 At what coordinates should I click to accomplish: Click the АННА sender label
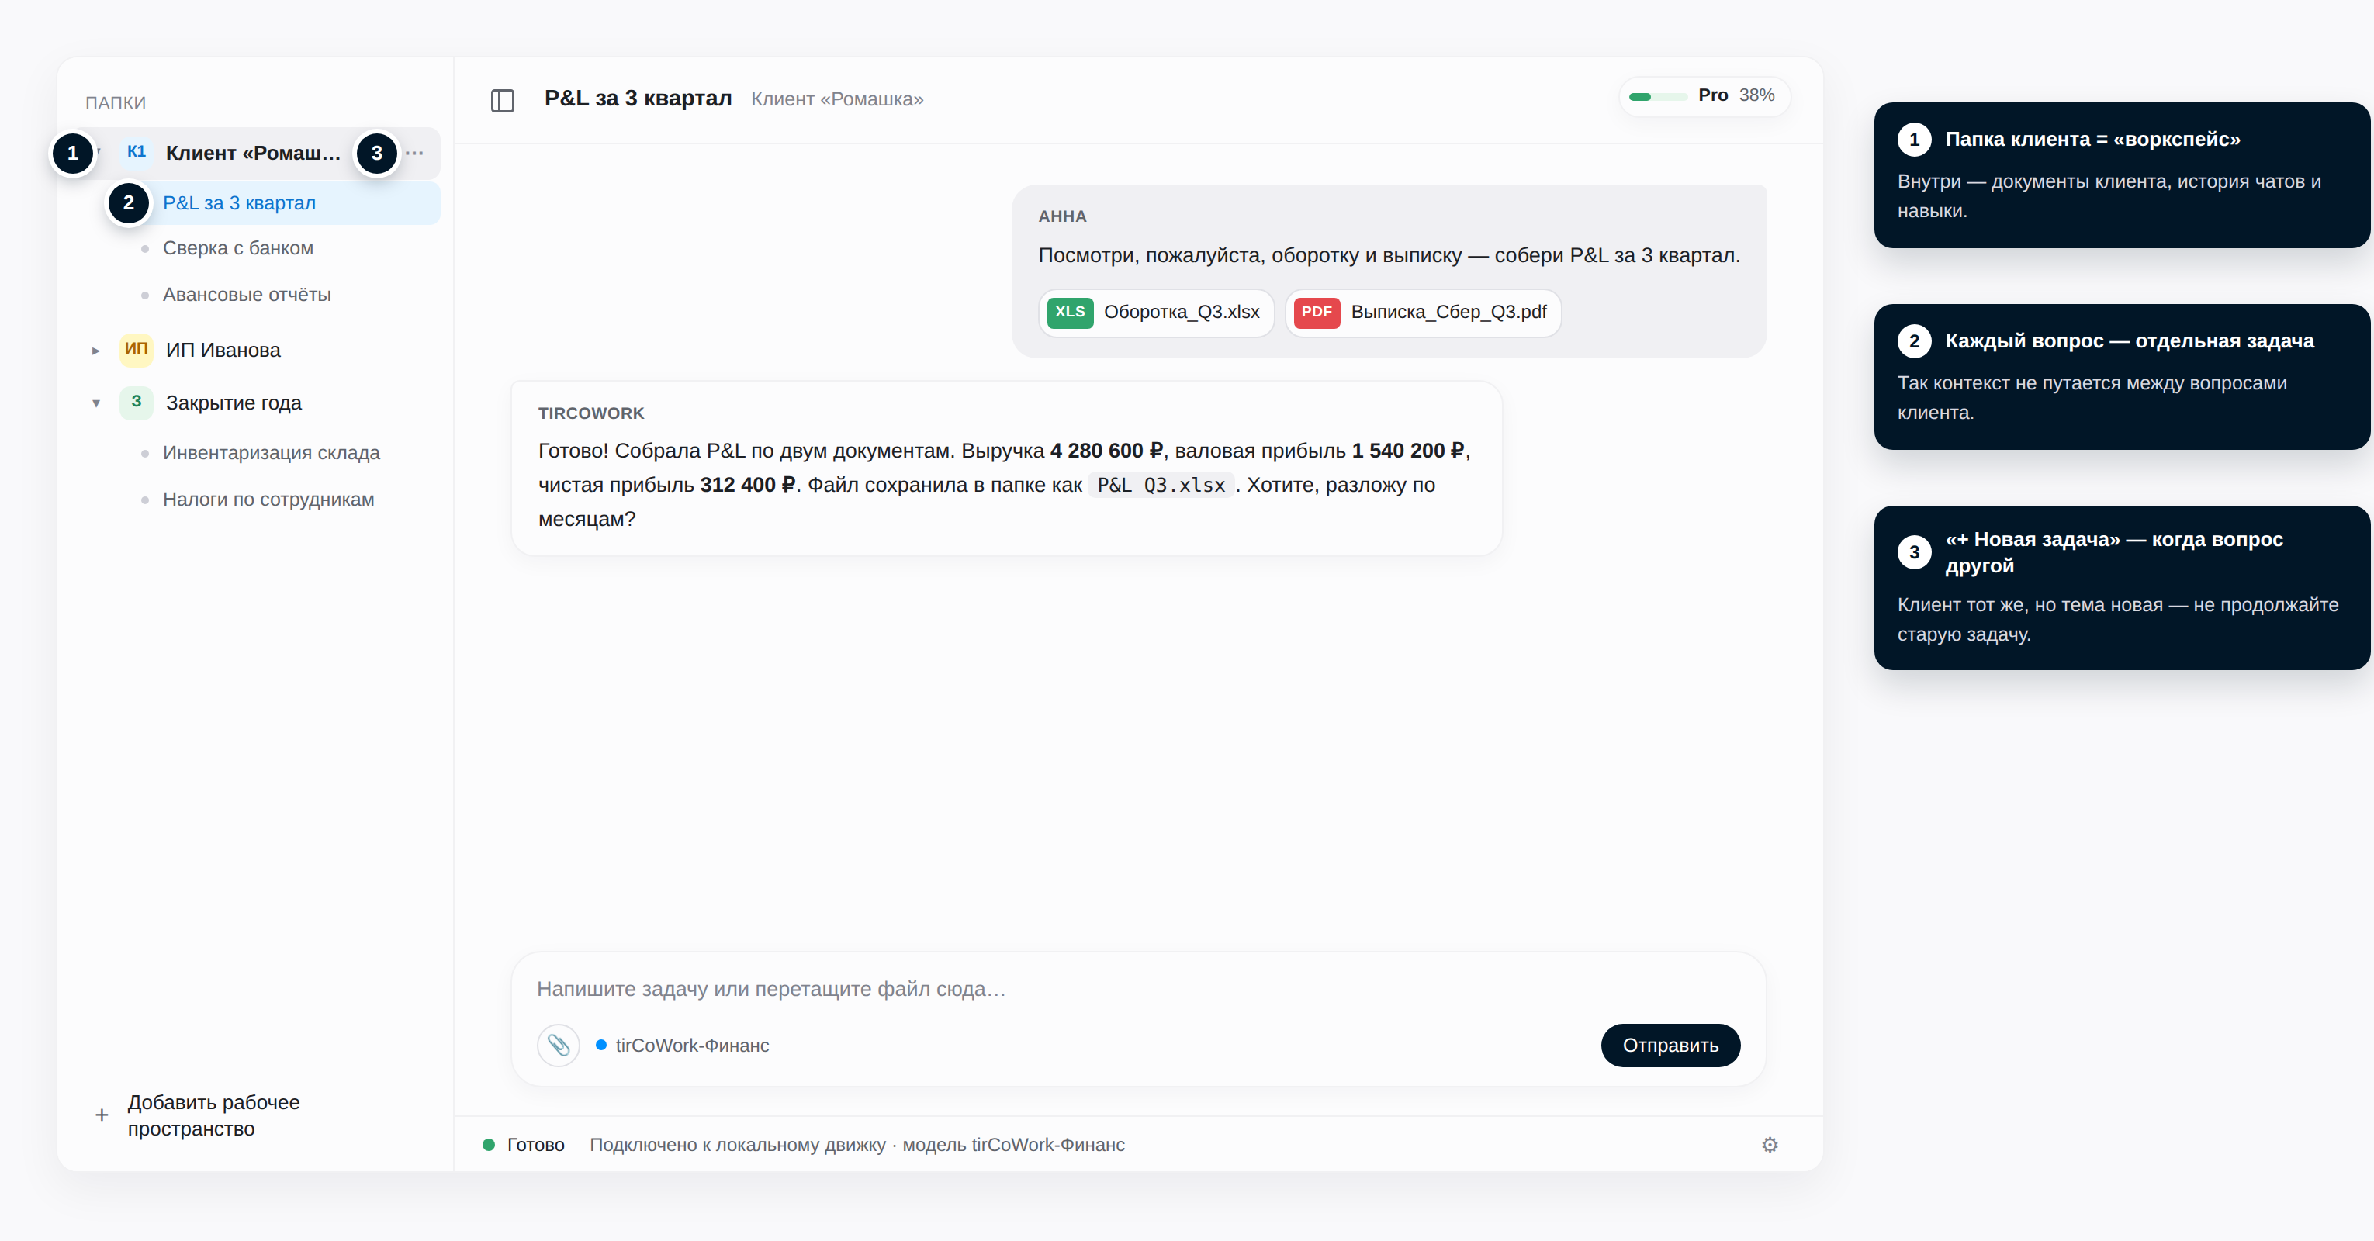pyautogui.click(x=1061, y=216)
